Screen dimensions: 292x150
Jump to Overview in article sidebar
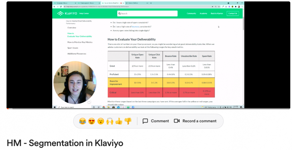click(x=72, y=28)
